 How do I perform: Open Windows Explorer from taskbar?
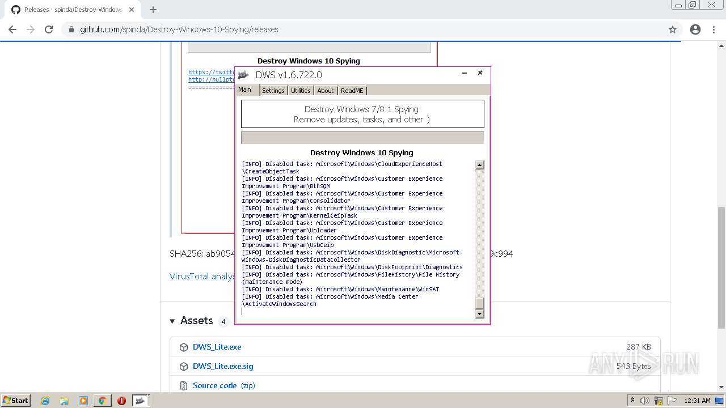(64, 401)
